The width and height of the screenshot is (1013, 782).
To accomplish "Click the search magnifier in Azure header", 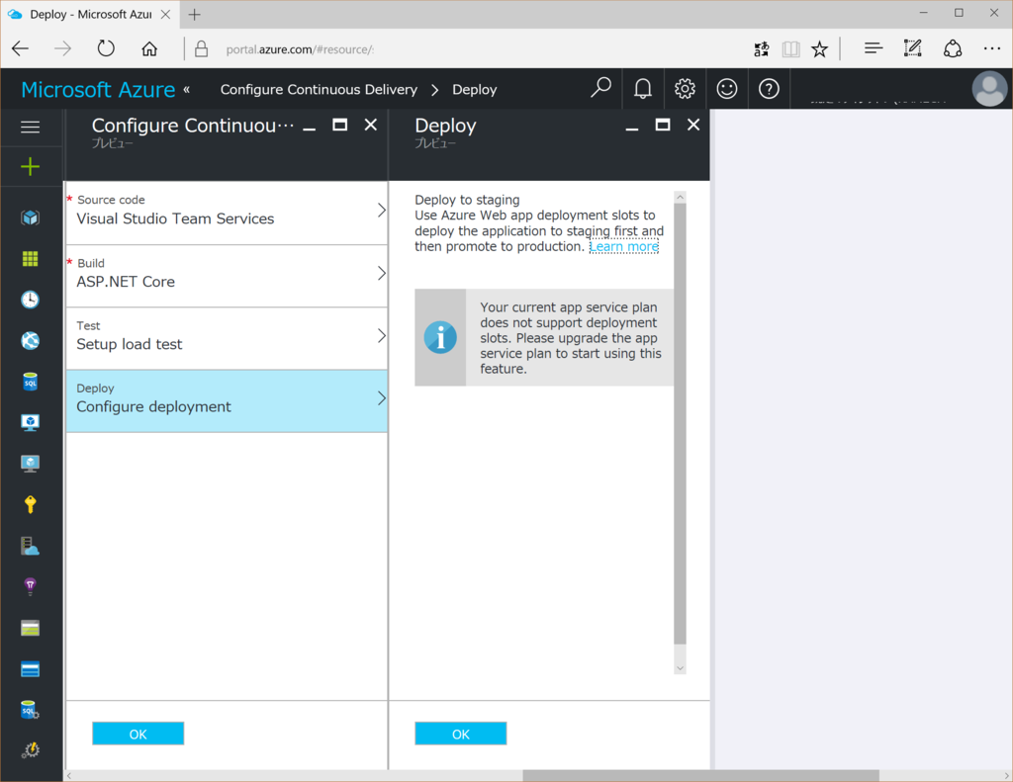I will (600, 88).
